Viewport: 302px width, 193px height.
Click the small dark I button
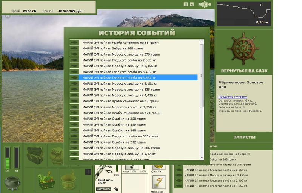pos(88,172)
